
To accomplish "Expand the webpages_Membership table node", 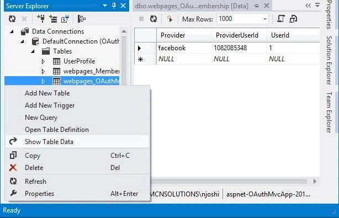I will [x=43, y=71].
